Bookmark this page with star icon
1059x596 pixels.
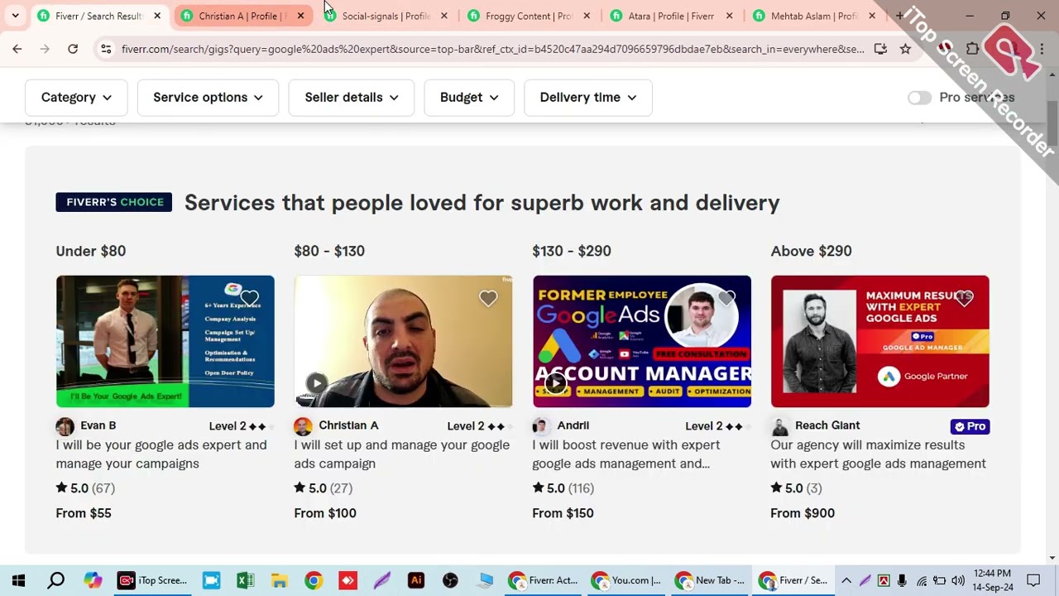[905, 49]
